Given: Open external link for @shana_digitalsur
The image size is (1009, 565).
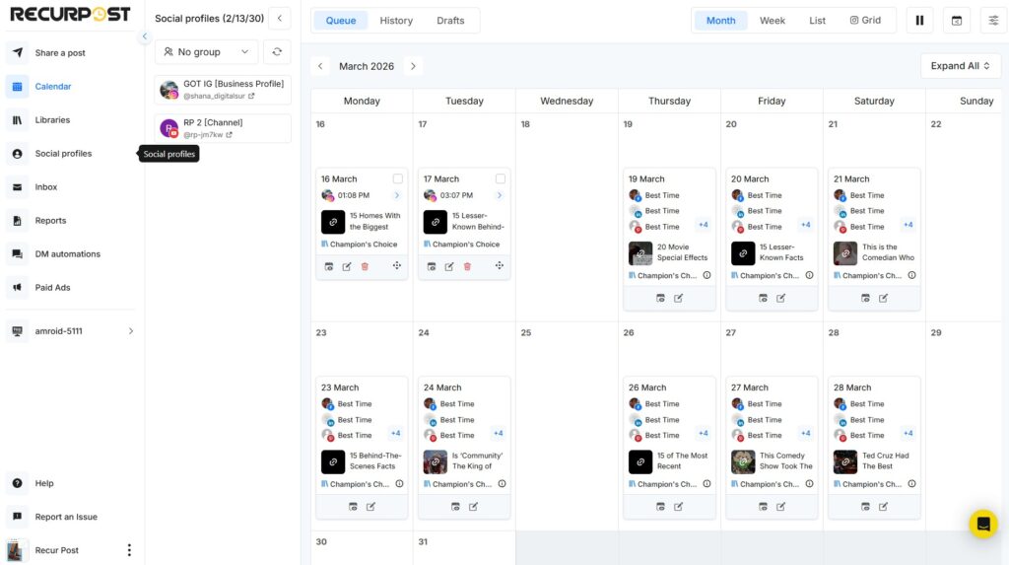Looking at the screenshot, I should tap(251, 96).
